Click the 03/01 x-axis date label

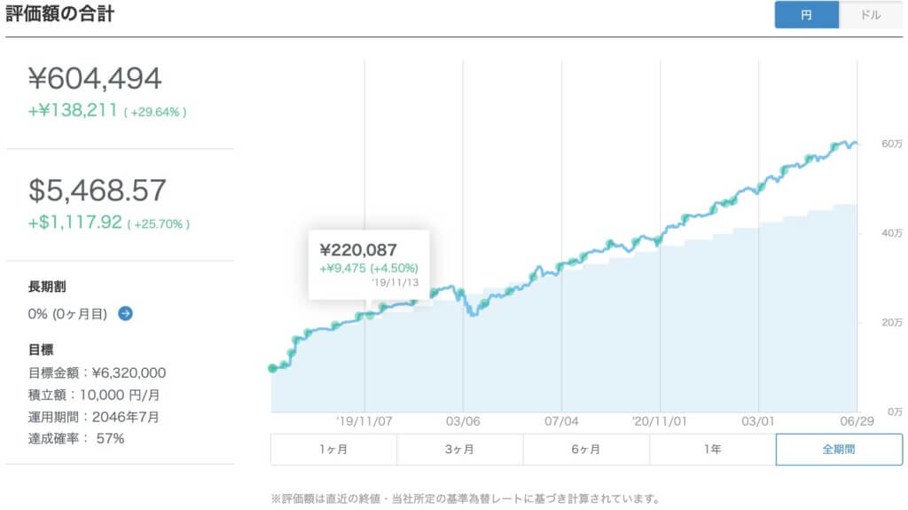point(757,421)
